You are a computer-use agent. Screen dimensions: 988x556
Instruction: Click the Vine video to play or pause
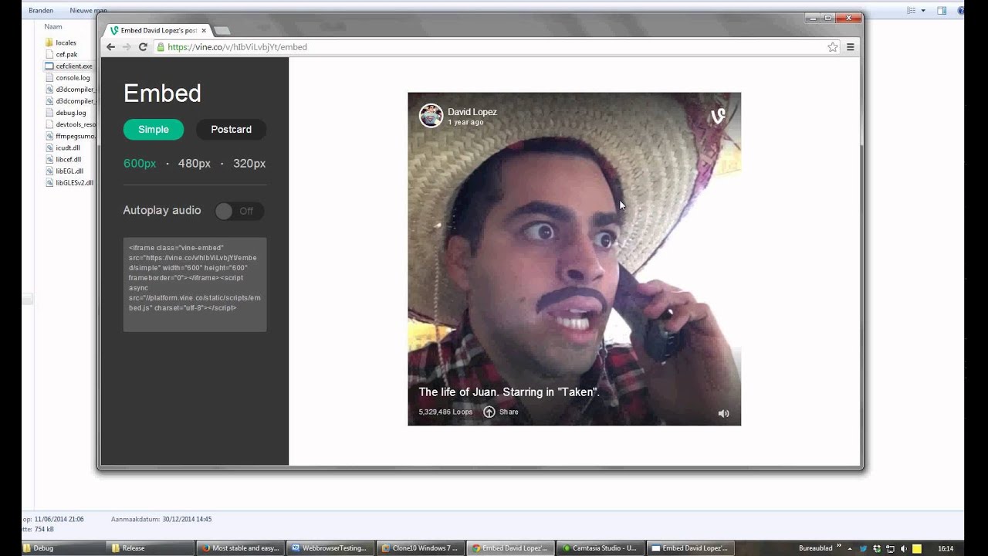[x=574, y=259]
